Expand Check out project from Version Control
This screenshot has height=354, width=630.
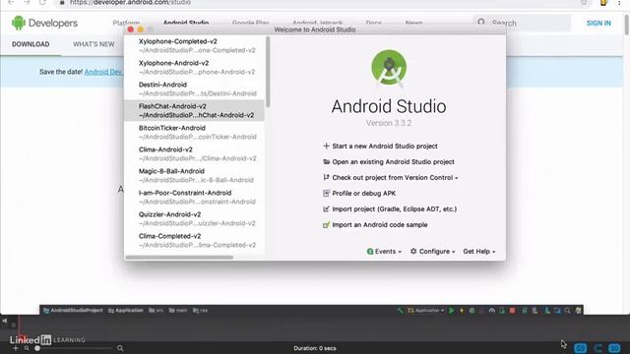tap(395, 177)
